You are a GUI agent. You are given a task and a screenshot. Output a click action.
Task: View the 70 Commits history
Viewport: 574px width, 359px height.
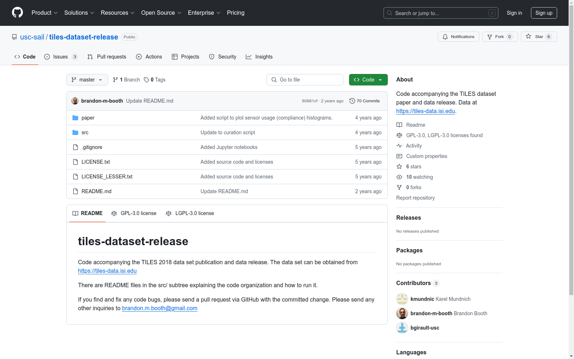364,101
